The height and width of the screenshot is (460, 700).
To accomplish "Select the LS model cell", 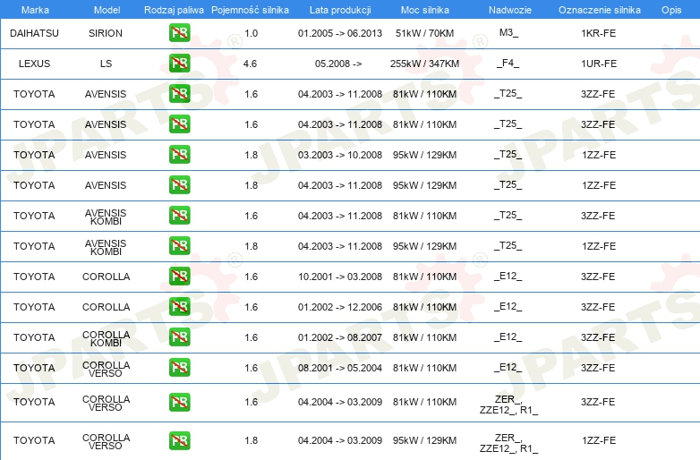I will pos(106,64).
